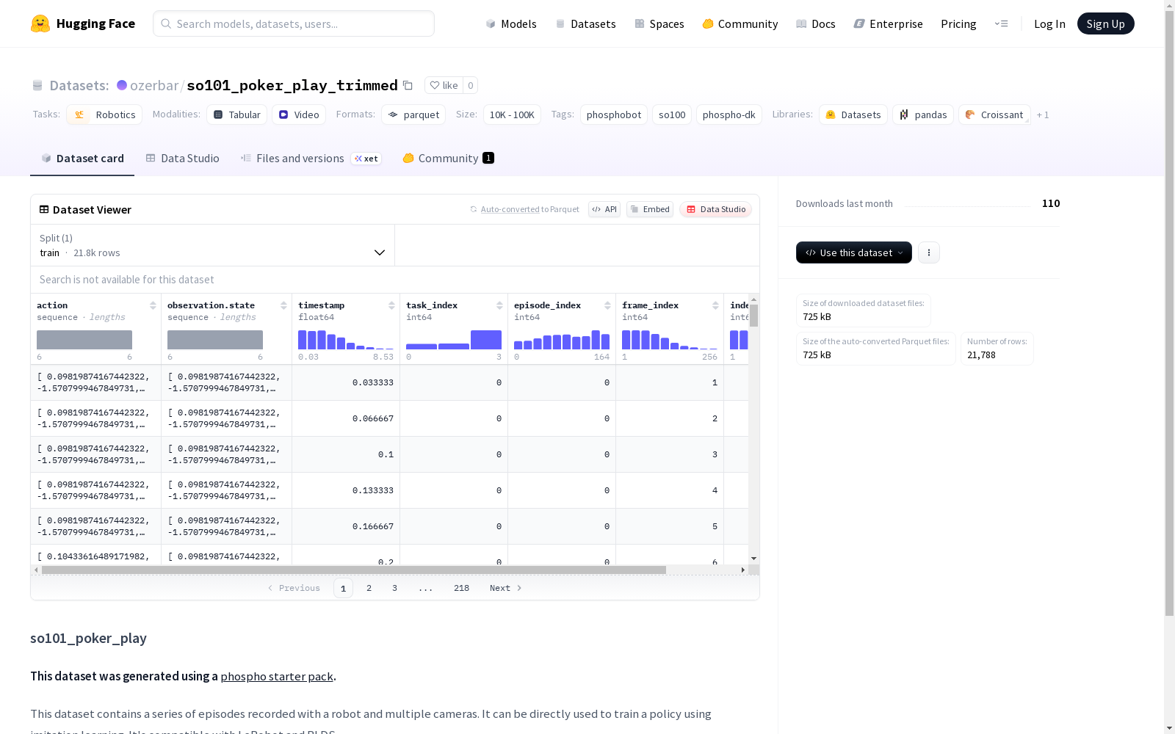The image size is (1175, 734).
Task: Select the Croissant library tag
Action: tap(994, 115)
